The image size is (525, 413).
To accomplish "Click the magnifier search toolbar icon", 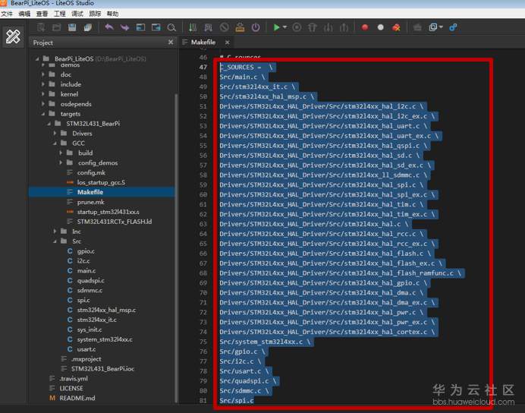I will [x=171, y=27].
